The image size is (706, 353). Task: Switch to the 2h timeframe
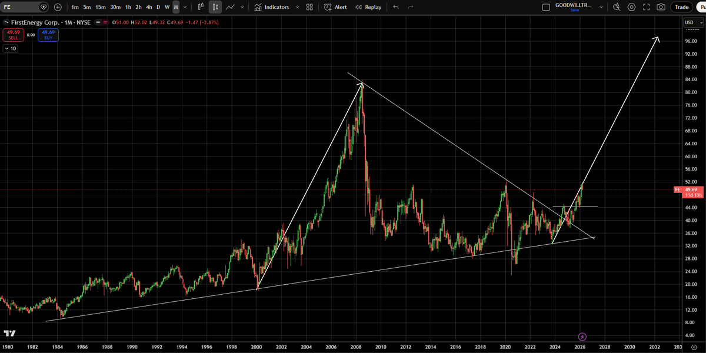138,7
